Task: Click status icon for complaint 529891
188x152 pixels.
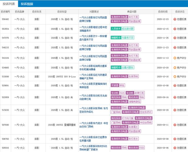Action: pyautogui.click(x=175, y=85)
